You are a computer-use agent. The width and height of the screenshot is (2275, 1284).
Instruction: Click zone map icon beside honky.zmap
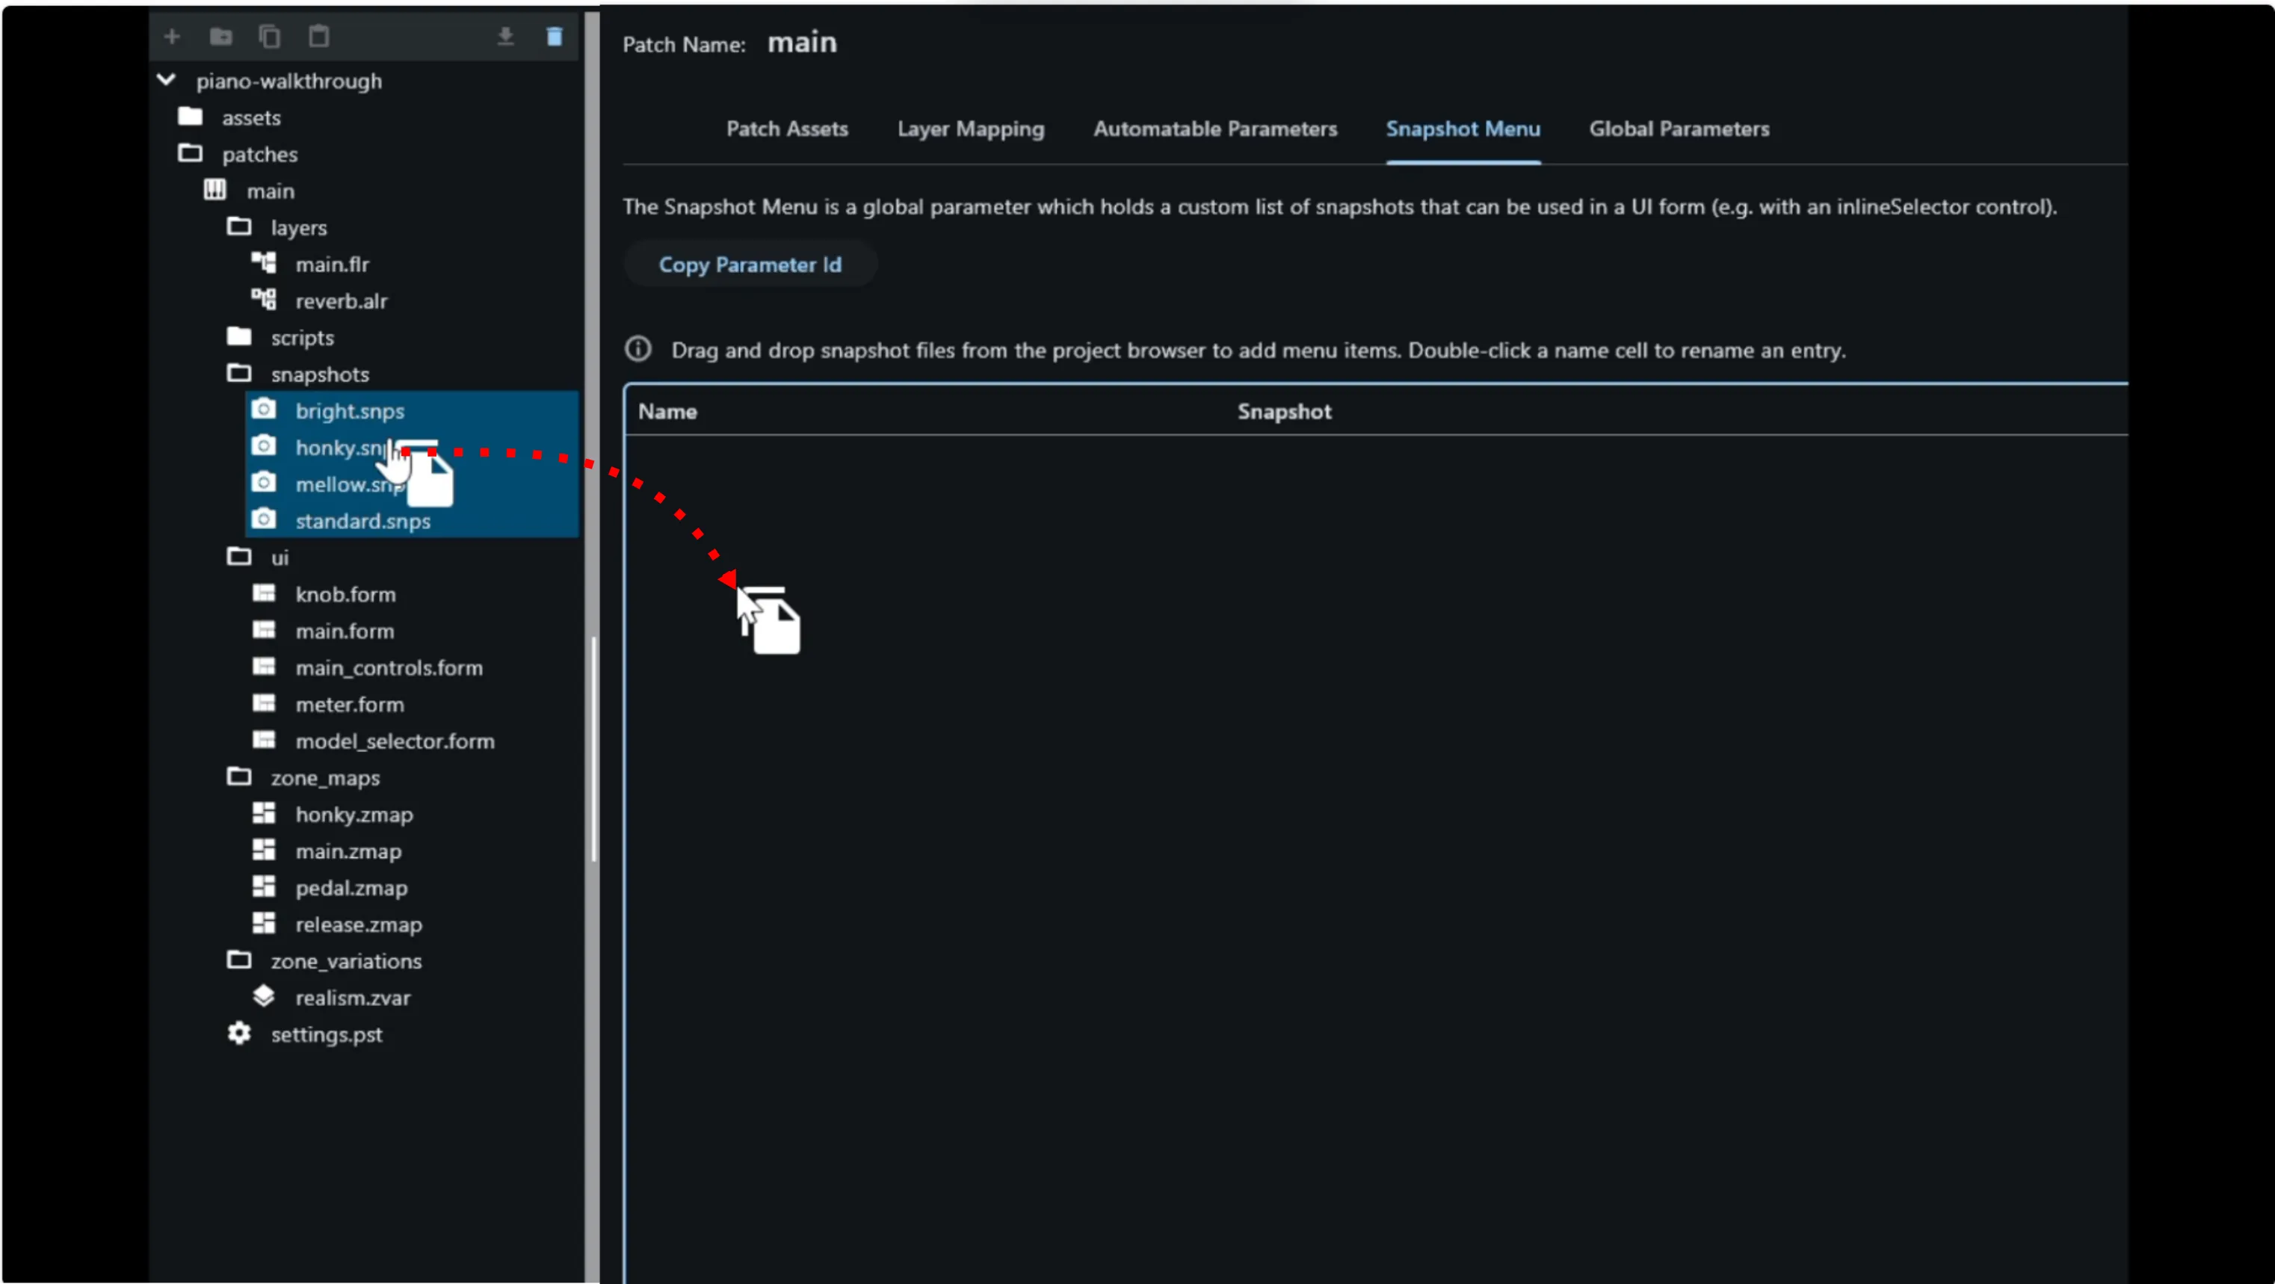click(263, 812)
